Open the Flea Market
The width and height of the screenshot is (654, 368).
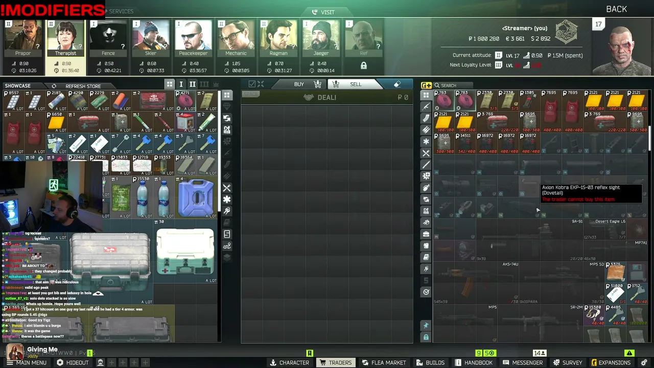[x=384, y=362]
